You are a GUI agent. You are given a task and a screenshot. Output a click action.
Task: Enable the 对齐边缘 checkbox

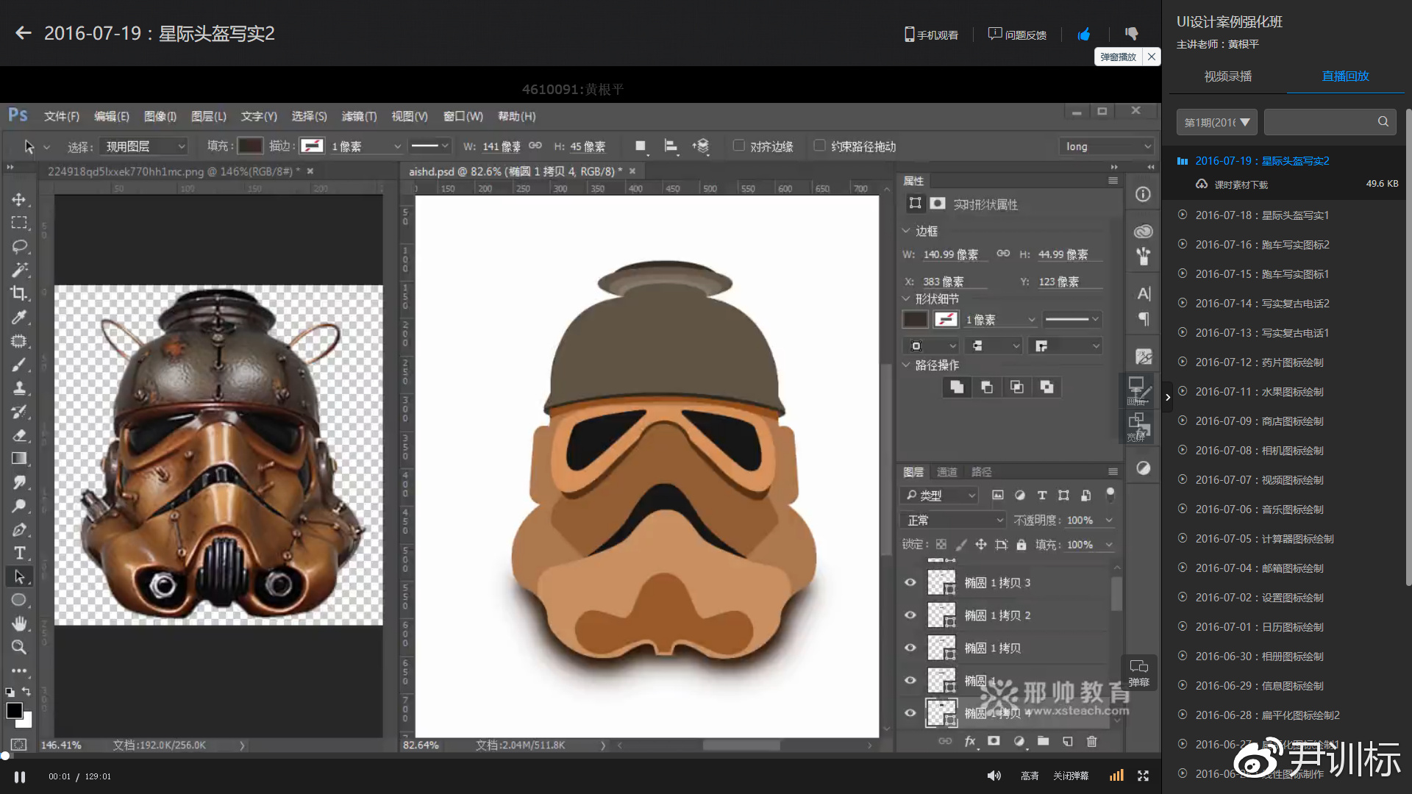click(x=739, y=146)
